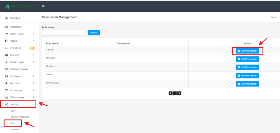The image size is (280, 133).
Task: Click the Role Name search input field
Action: tap(63, 33)
